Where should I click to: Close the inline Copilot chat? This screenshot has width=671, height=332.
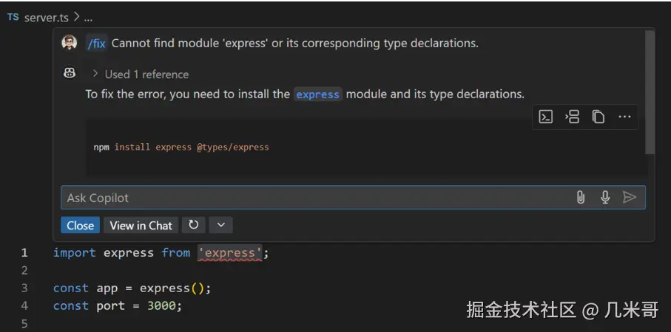pyautogui.click(x=80, y=225)
